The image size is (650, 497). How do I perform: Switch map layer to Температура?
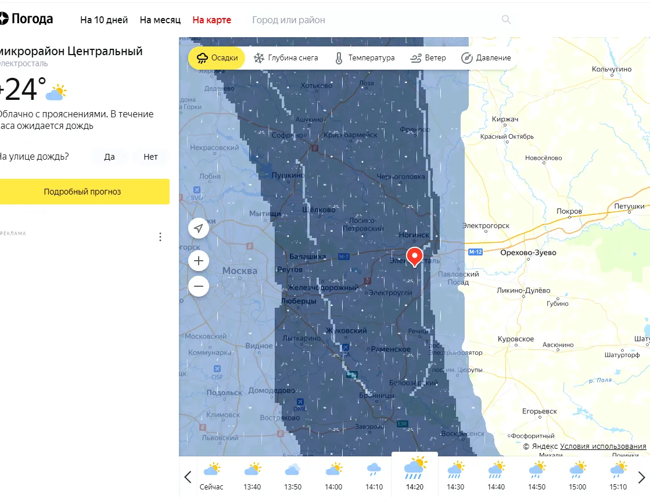point(364,58)
